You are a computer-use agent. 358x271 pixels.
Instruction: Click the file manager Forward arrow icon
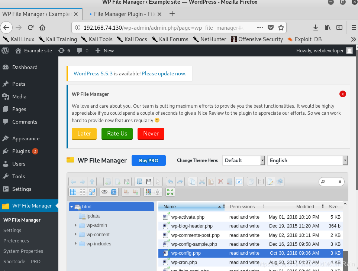coord(83,182)
